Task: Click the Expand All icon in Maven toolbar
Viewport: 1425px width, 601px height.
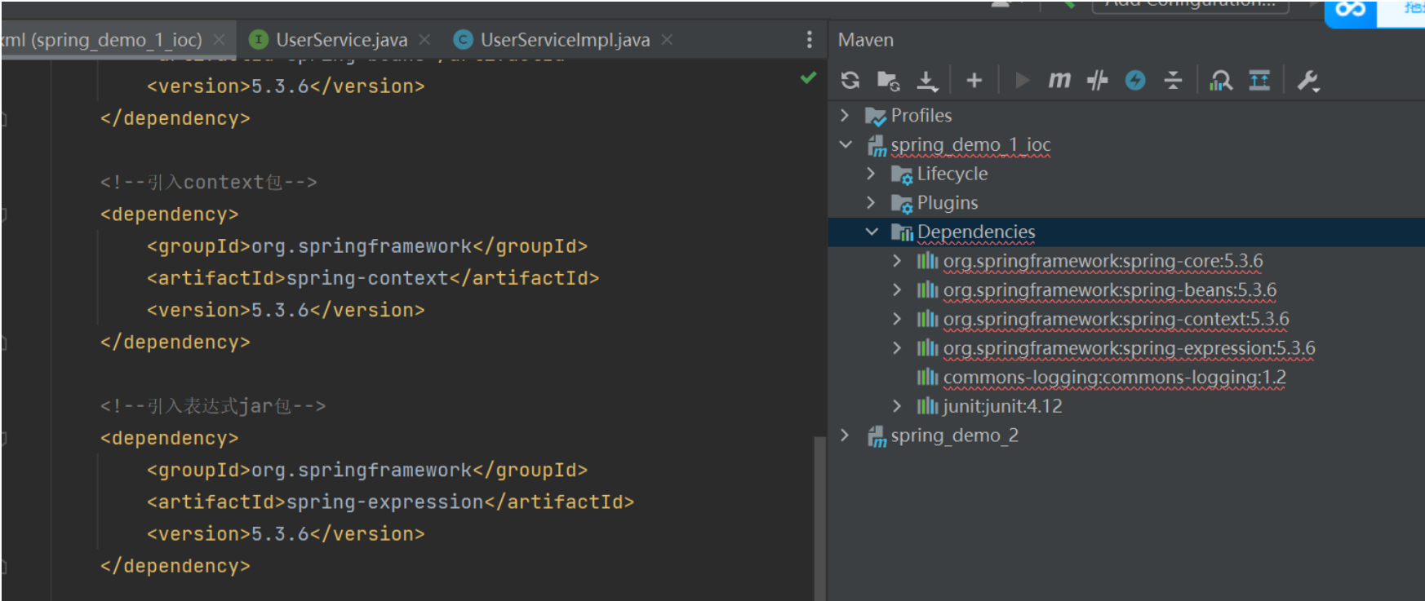Action: coord(1259,80)
